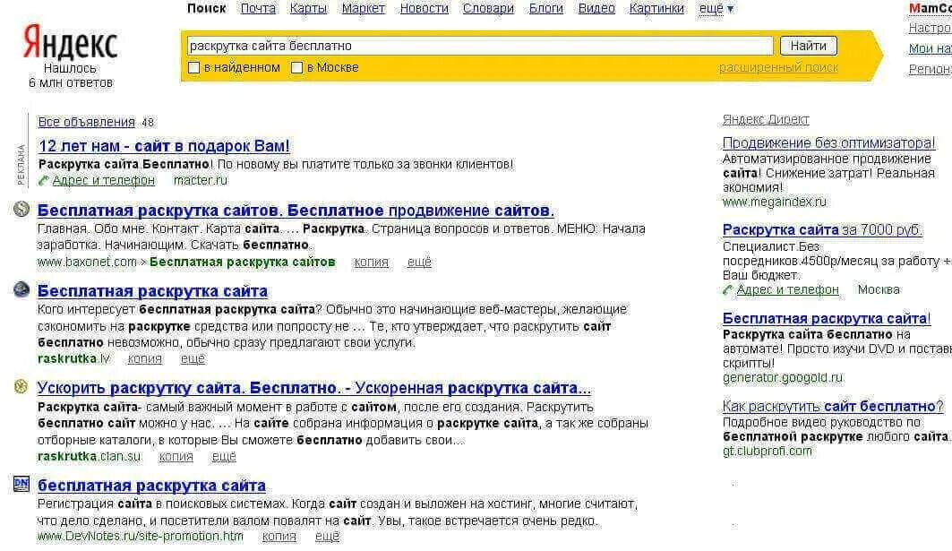This screenshot has width=952, height=551.
Task: Click 'ещё' next to raskrutka.clan.su
Action: [x=224, y=456]
